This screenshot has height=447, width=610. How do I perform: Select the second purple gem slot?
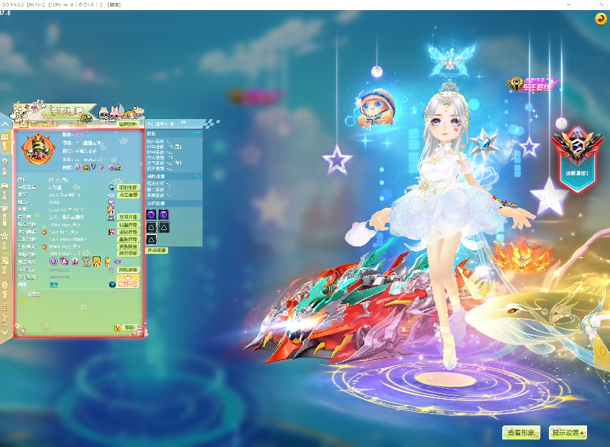point(163,214)
